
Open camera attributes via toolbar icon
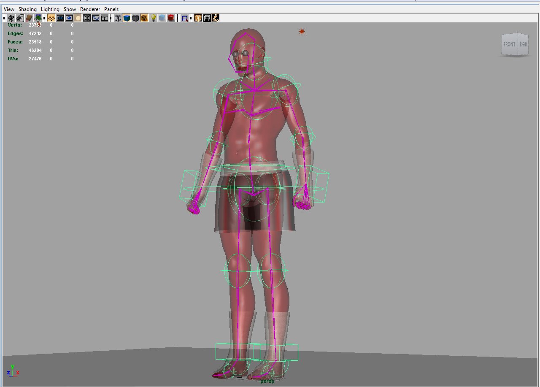[19, 17]
